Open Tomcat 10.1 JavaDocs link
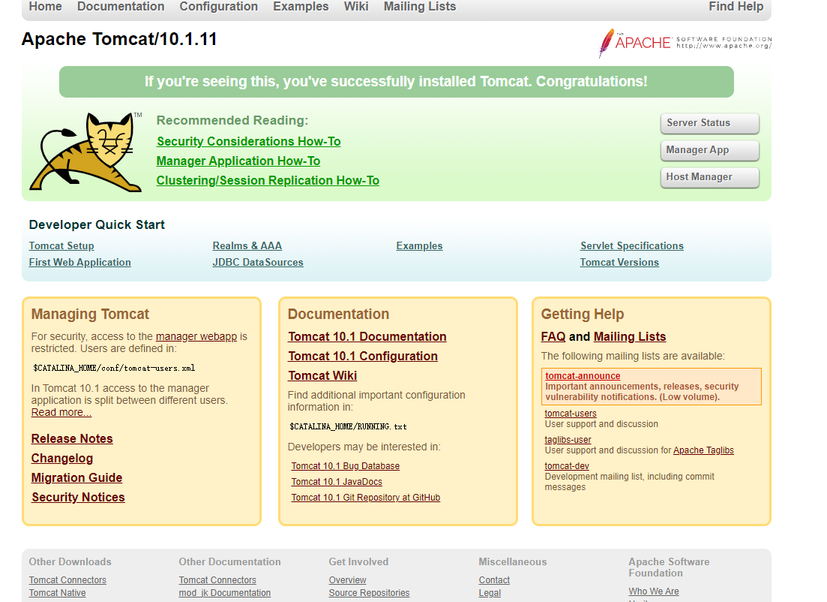Viewport: 827px width, 602px height. (337, 482)
